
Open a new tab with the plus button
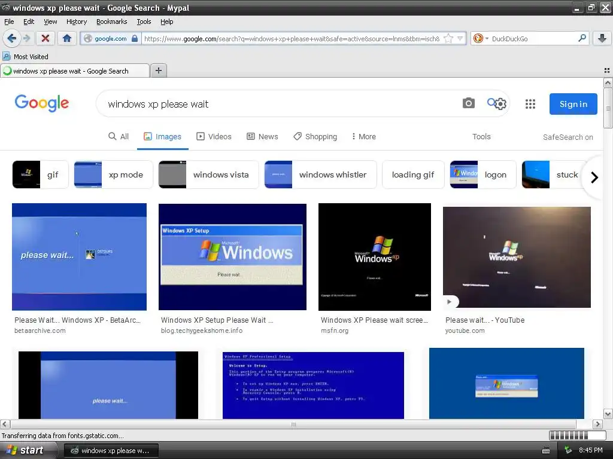click(x=158, y=71)
